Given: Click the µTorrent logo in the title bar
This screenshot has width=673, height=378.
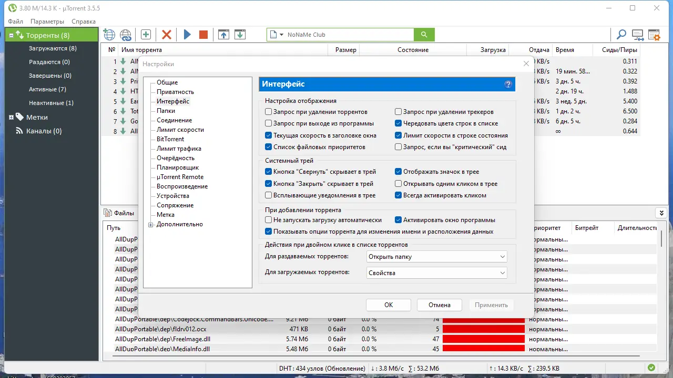Looking at the screenshot, I should 12,8.
